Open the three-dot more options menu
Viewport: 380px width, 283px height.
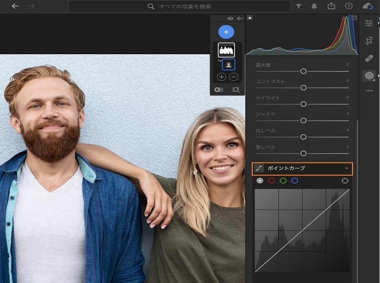pyautogui.click(x=369, y=91)
